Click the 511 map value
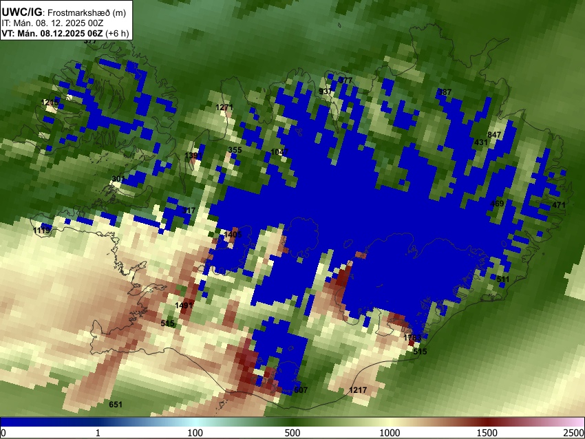The height and width of the screenshot is (439, 585). click(503, 279)
